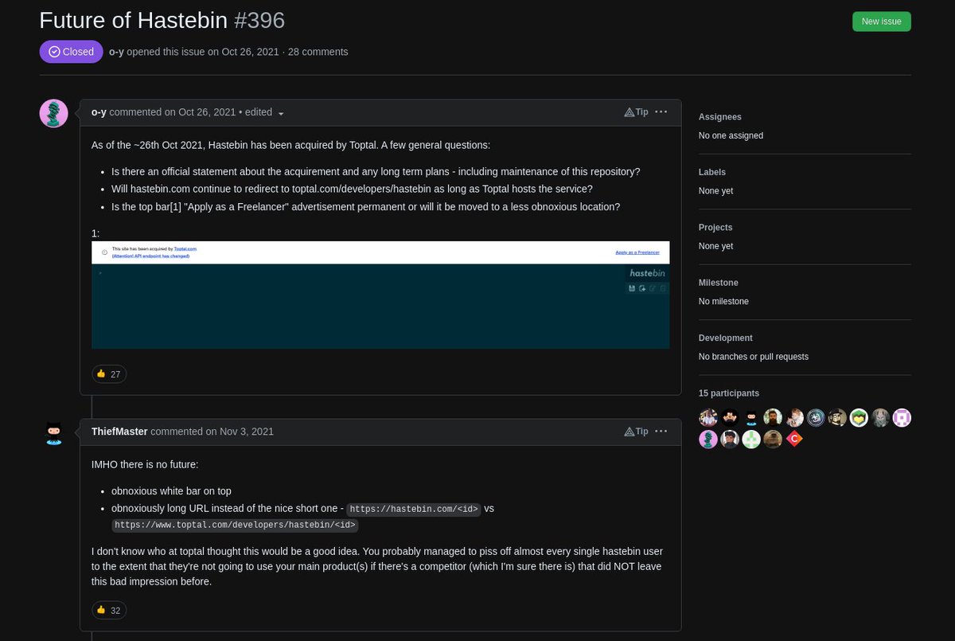
Task: Click the 'None yet' text under Labels
Action: tap(716, 191)
